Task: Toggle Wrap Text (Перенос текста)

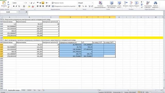Action: click(57, 3)
